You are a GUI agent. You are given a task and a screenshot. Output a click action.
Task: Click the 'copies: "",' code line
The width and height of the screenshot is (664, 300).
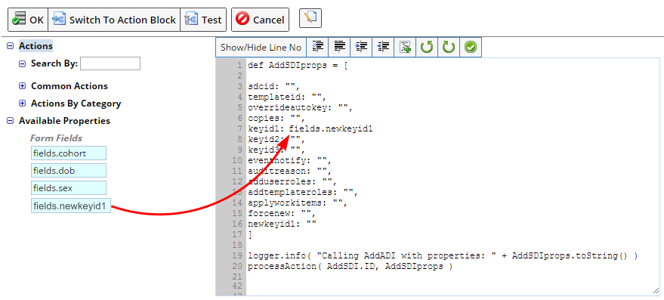pyautogui.click(x=276, y=118)
